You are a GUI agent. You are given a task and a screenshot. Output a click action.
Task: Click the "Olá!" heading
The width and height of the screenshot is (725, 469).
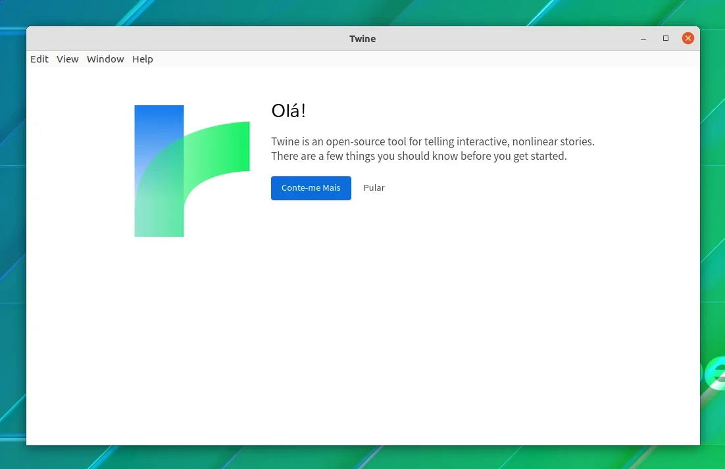289,111
